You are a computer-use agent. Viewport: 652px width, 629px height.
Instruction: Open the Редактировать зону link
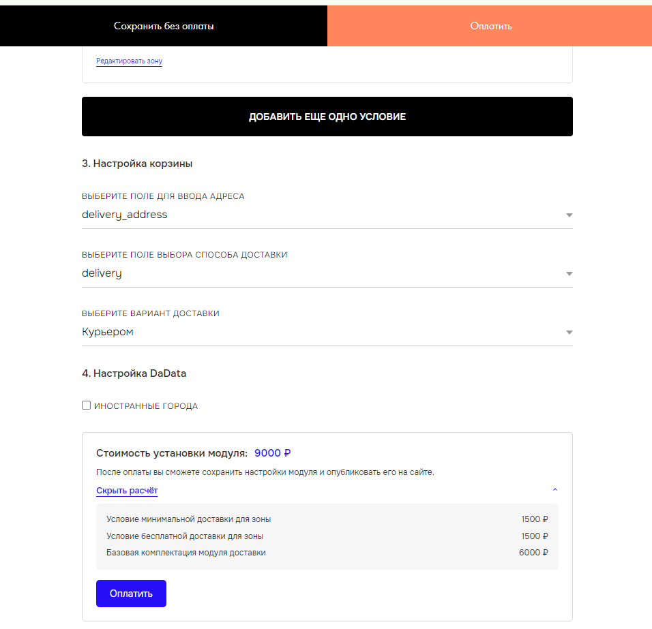pyautogui.click(x=129, y=61)
